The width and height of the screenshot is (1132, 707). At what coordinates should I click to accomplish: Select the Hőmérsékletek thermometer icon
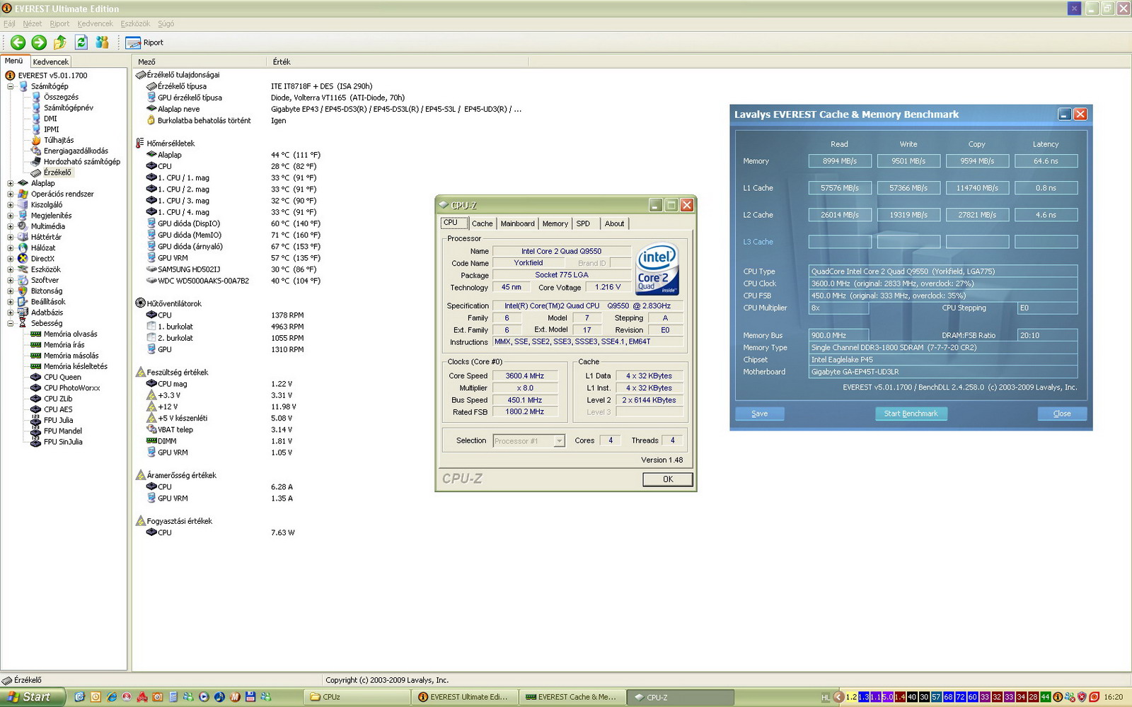tap(139, 143)
